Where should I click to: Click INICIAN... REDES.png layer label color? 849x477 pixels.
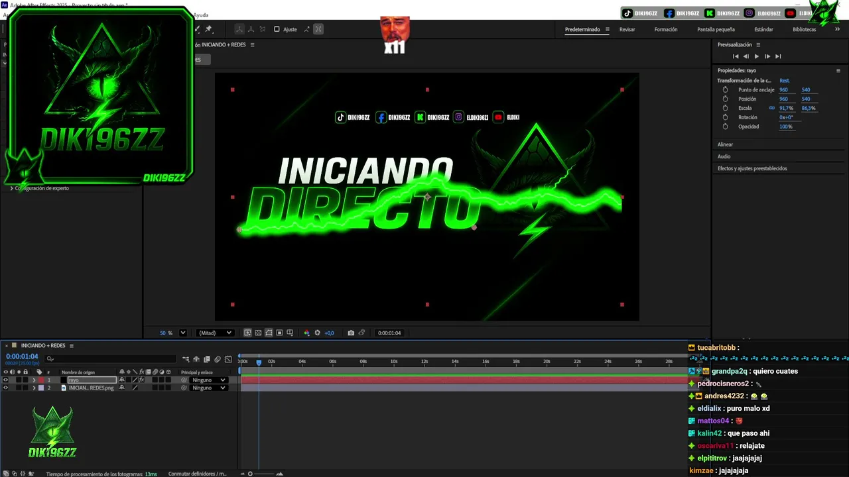pyautogui.click(x=40, y=388)
